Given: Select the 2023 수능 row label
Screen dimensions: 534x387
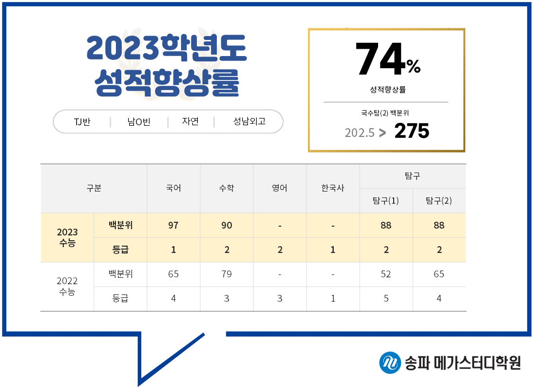Looking at the screenshot, I should click(x=67, y=237).
